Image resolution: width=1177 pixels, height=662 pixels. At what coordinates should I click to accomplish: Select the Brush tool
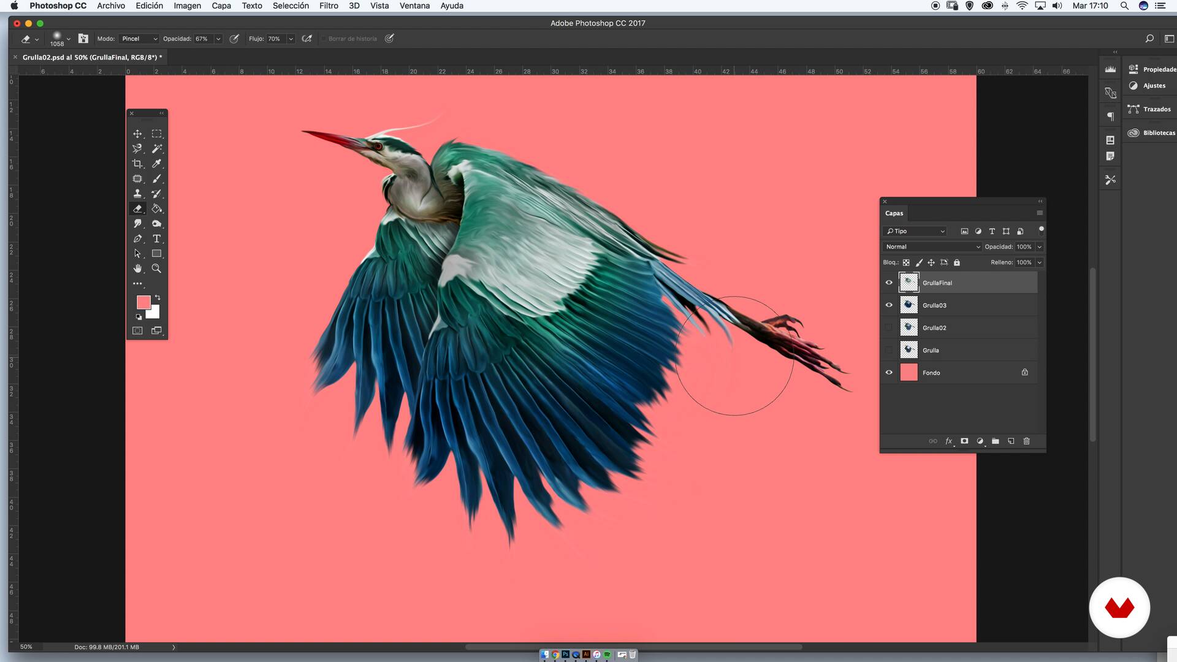(x=157, y=178)
